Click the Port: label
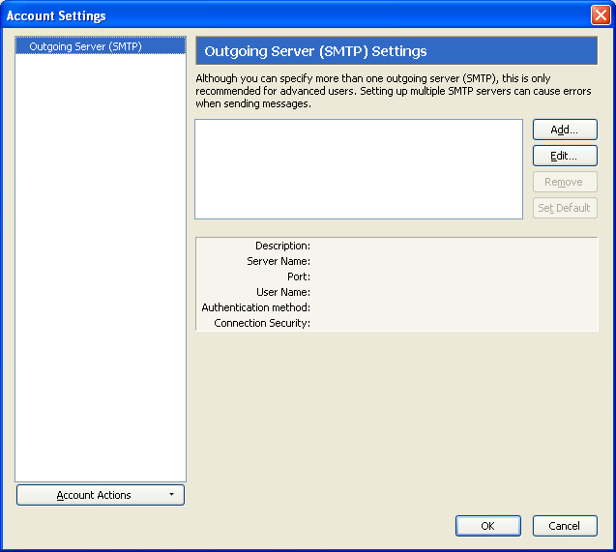Screen dimensions: 616x552 tap(299, 276)
